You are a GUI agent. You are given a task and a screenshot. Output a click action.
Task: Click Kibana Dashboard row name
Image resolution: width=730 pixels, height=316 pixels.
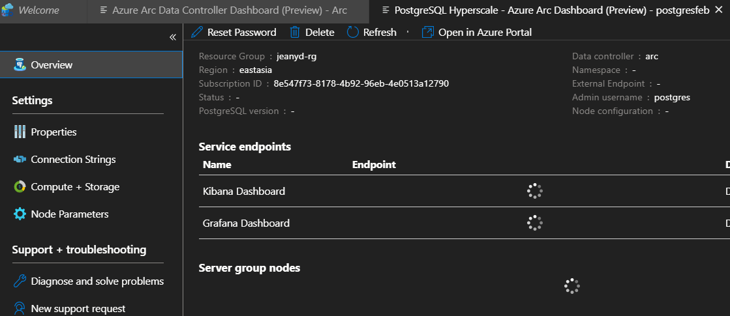[244, 191]
